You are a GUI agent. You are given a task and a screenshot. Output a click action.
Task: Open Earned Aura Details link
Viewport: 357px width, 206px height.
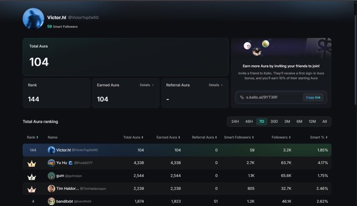146,85
